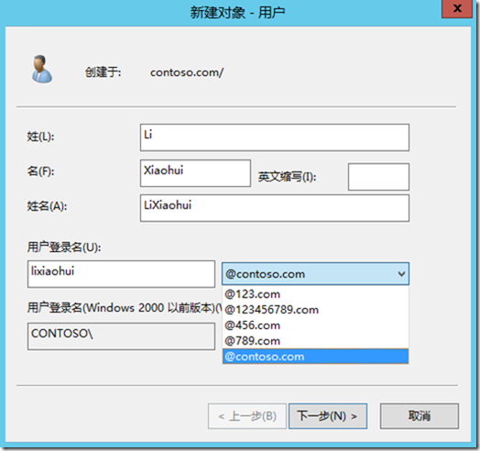Click the 名(F): label
Viewport: 480px width, 451px height.
(x=40, y=171)
